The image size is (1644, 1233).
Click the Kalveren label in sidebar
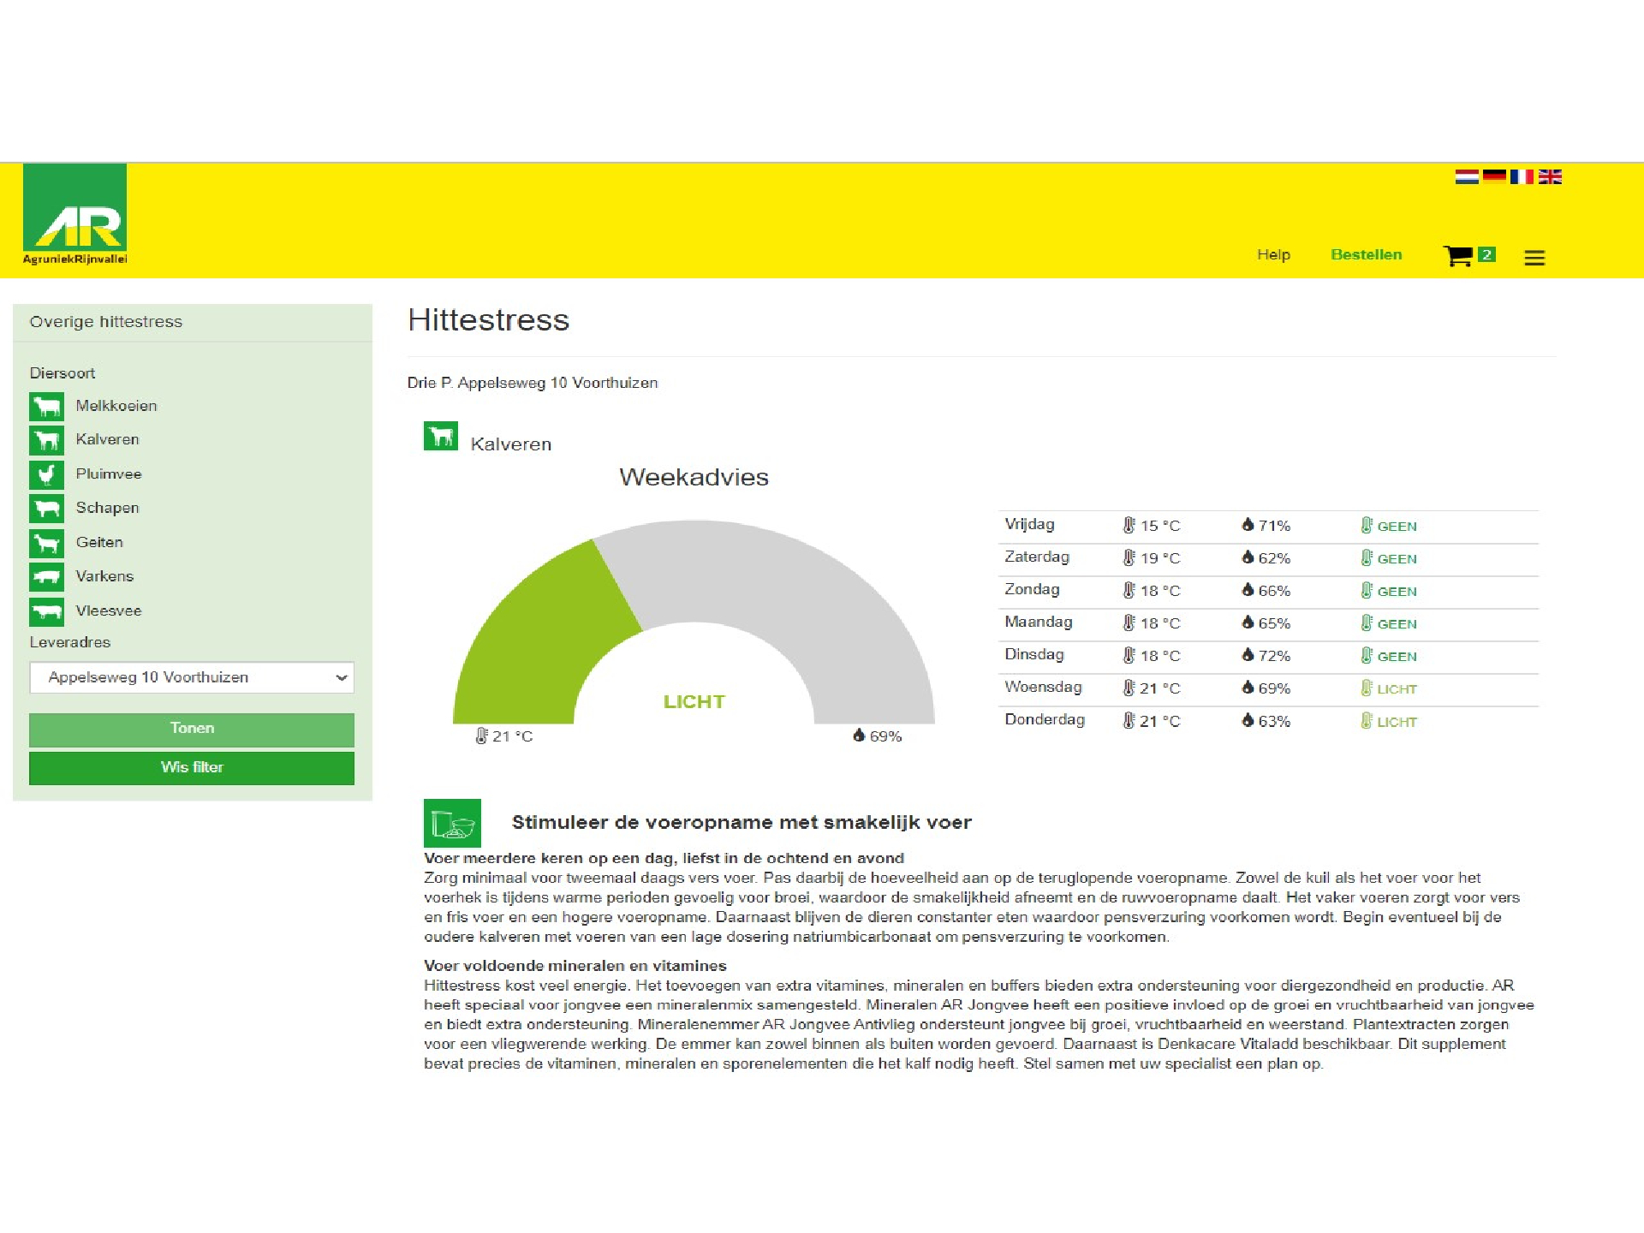coord(107,439)
